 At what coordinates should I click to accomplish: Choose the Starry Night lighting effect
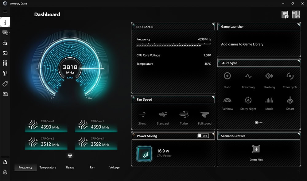coord(248,101)
